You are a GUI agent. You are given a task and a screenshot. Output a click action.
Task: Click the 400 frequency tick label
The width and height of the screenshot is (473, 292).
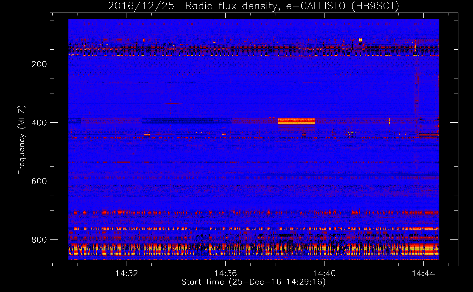click(39, 123)
